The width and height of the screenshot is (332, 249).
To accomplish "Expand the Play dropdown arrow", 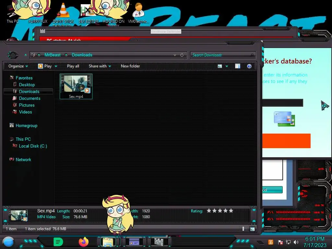I will tap(56, 66).
